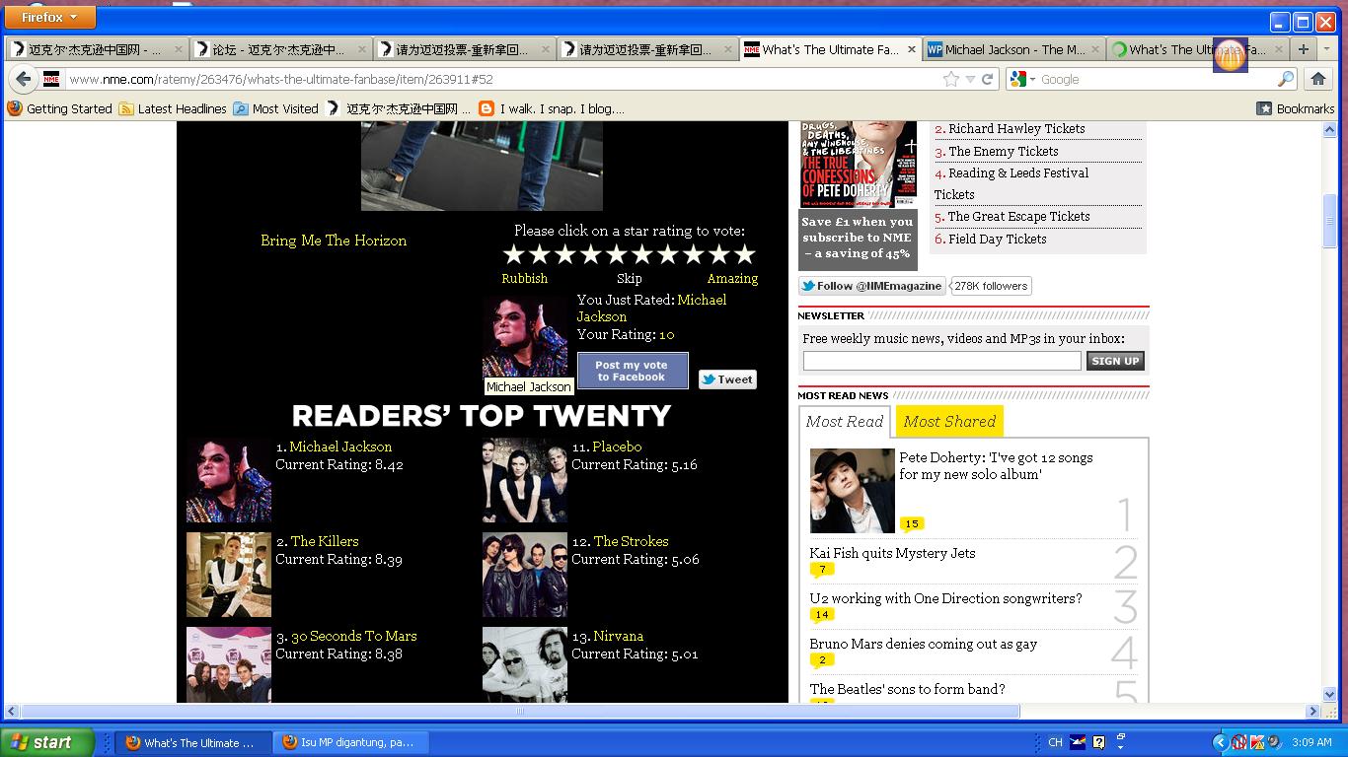Select the Most Read tab
This screenshot has width=1348, height=757.
click(844, 421)
